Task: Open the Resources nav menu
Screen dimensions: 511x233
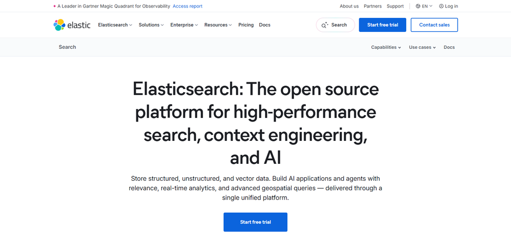Action: pos(218,25)
